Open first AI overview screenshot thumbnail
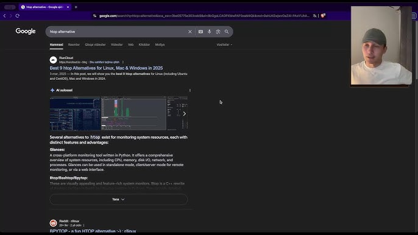This screenshot has width=418, height=235. pyautogui.click(x=75, y=113)
